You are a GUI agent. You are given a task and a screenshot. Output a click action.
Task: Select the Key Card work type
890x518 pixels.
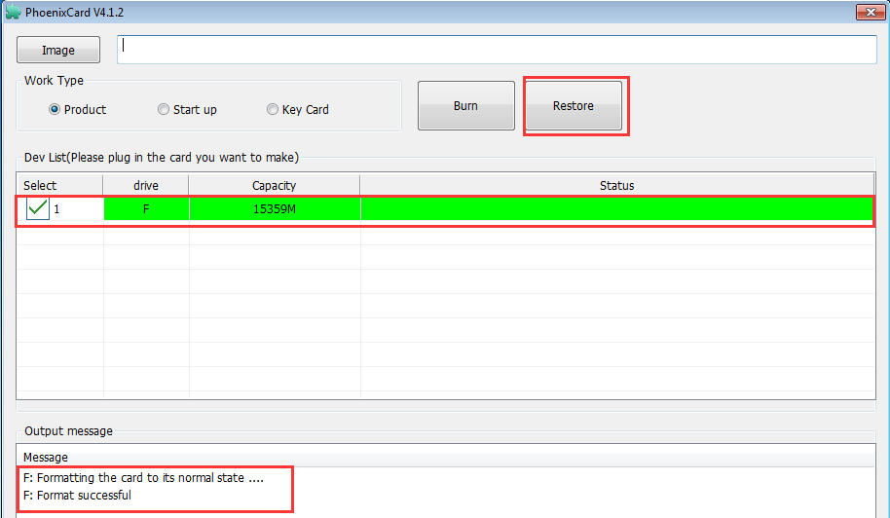(273, 109)
